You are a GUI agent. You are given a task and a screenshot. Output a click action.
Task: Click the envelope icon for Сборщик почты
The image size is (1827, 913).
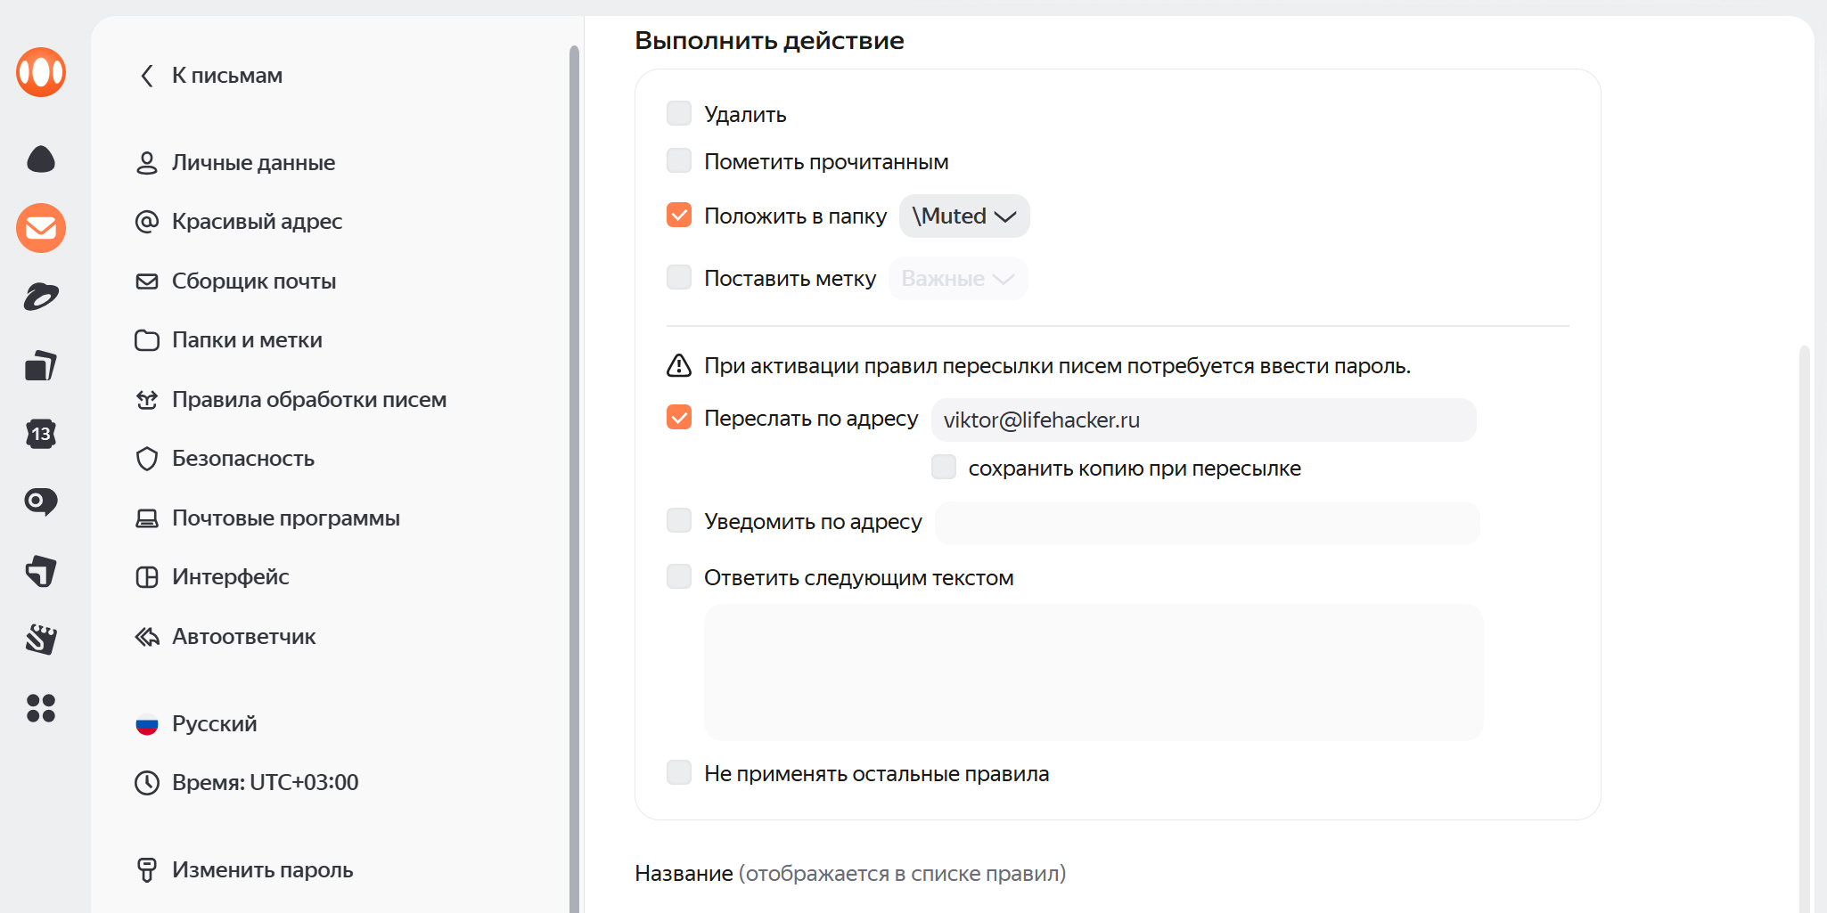[147, 281]
